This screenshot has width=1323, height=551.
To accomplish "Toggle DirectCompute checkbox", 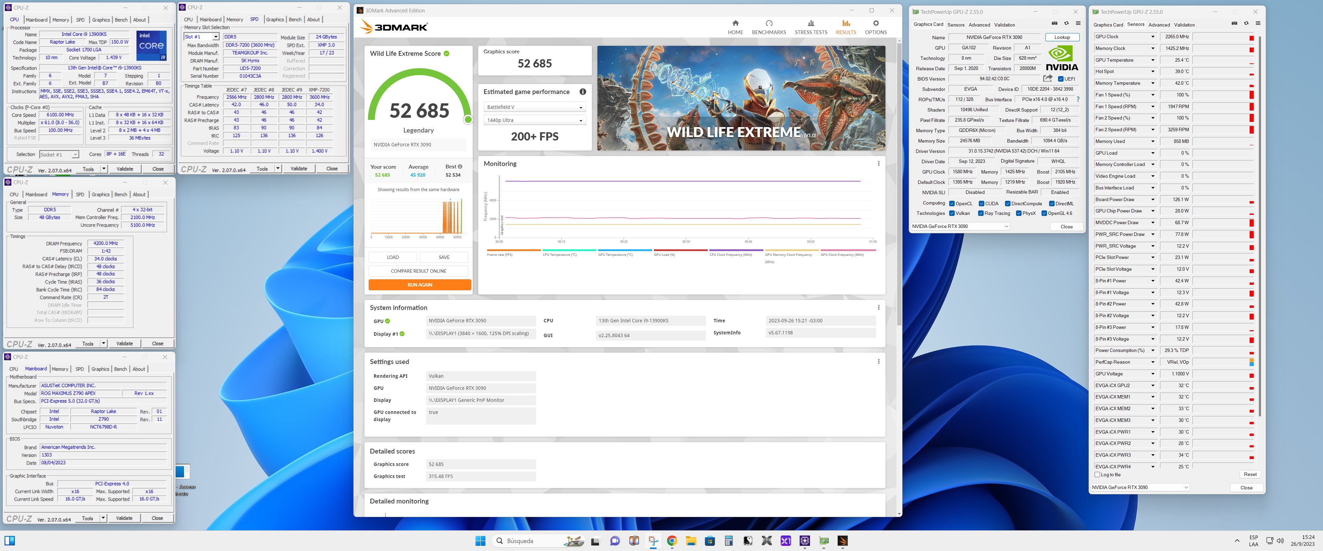I will pyautogui.click(x=1007, y=204).
